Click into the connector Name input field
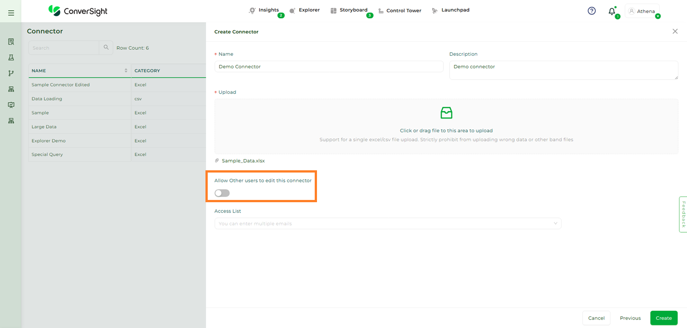The width and height of the screenshot is (687, 328). pos(329,66)
